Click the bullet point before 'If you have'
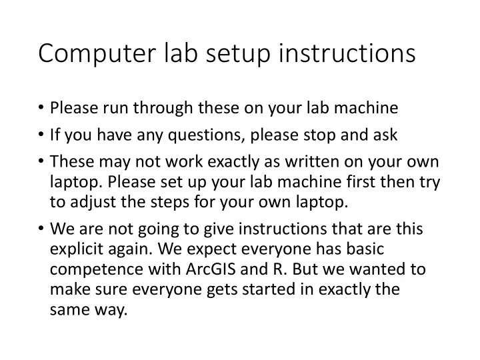Viewport: 480px width, 360px height. 41,135
